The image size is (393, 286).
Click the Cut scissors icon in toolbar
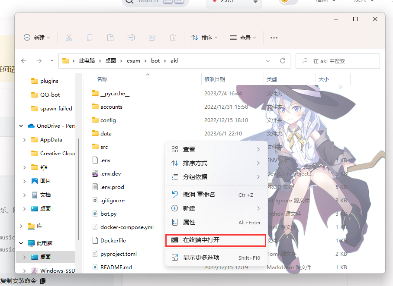point(69,38)
